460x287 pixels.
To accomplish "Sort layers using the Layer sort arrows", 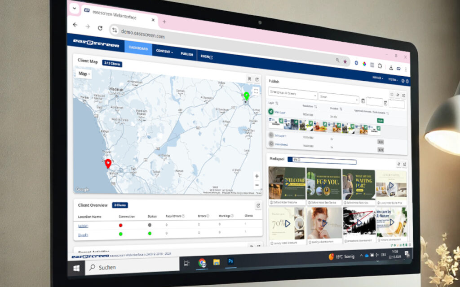I will coord(277,103).
